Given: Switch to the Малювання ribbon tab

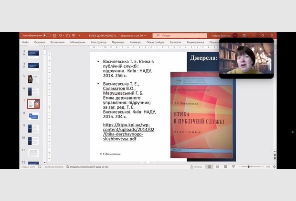Looking at the screenshot, I should [x=78, y=42].
